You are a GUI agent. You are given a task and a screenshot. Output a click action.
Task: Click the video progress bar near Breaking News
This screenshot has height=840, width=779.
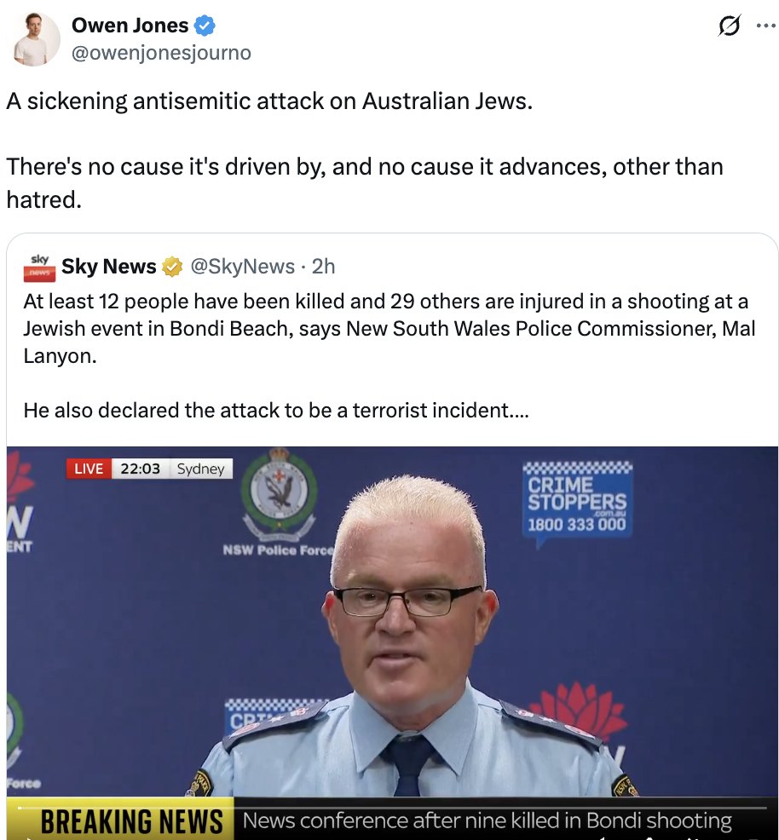coord(392,808)
